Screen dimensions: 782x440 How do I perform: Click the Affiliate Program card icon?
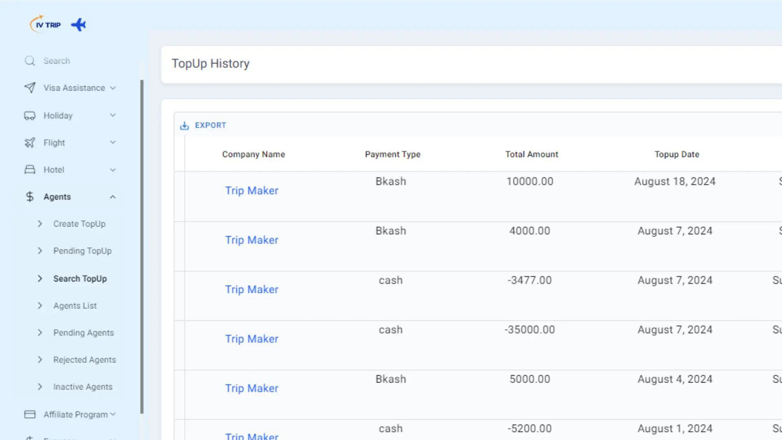click(x=30, y=414)
